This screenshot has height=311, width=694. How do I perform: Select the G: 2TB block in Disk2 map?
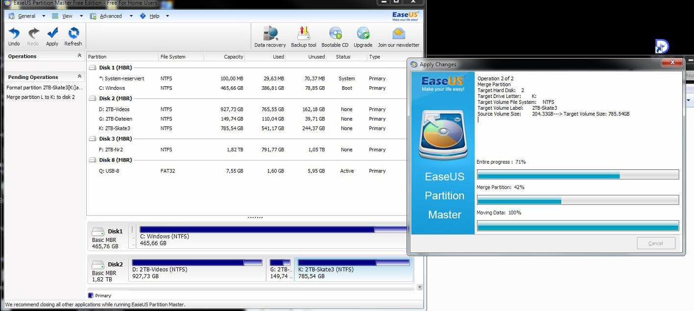pyautogui.click(x=280, y=270)
